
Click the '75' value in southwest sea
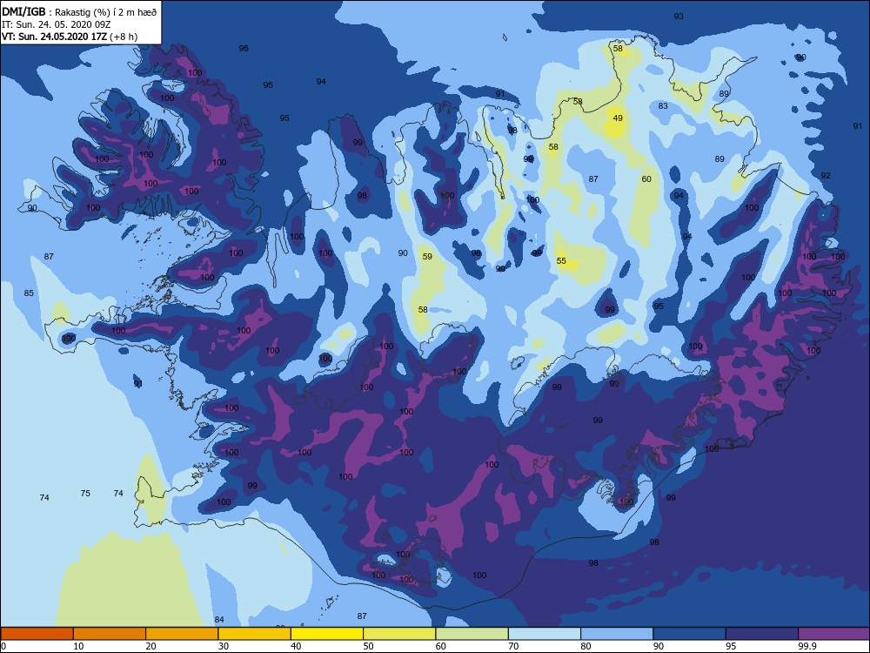(x=85, y=493)
